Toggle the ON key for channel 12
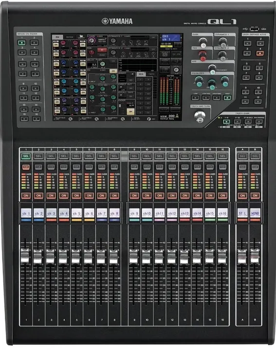This screenshot has width=276, height=350. click(172, 195)
